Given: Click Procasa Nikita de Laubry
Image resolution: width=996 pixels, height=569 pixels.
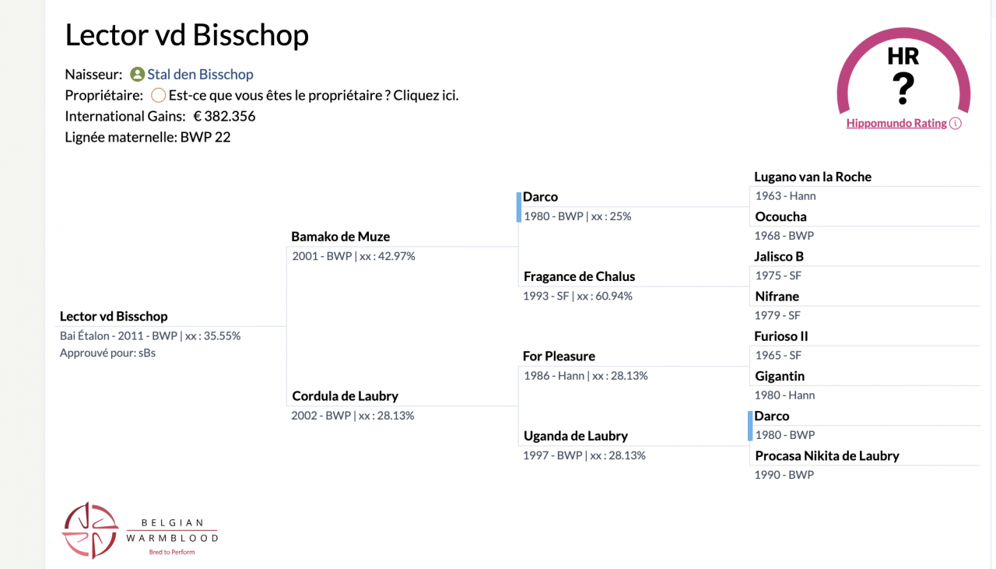Looking at the screenshot, I should pyautogui.click(x=826, y=456).
